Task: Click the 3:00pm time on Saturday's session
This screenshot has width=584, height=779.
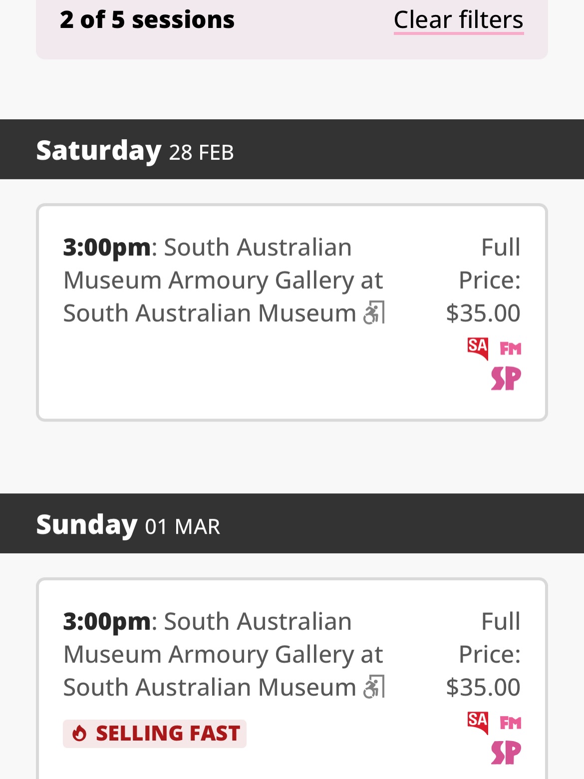Action: pos(105,246)
